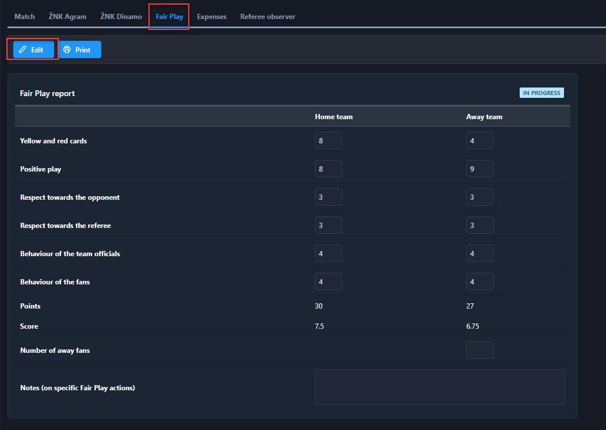The image size is (606, 430).
Task: Open the Expenses tab
Action: point(212,17)
